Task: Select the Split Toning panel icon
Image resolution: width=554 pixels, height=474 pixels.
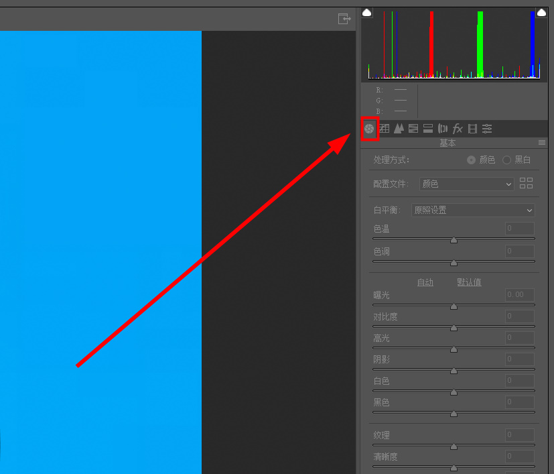Action: 428,129
